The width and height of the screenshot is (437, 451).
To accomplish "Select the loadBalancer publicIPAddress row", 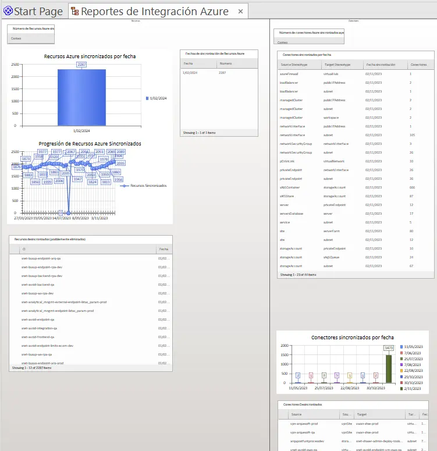I will point(356,83).
